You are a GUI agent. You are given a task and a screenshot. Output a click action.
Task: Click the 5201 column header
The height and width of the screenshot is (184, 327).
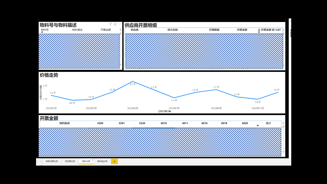[122, 123]
